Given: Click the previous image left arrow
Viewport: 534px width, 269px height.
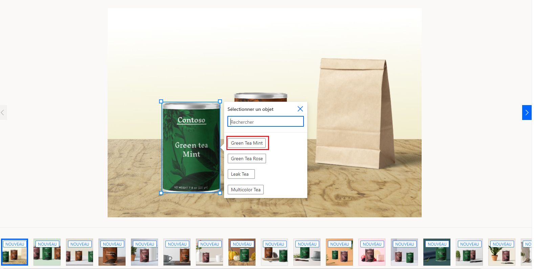Looking at the screenshot, I should (x=3, y=113).
